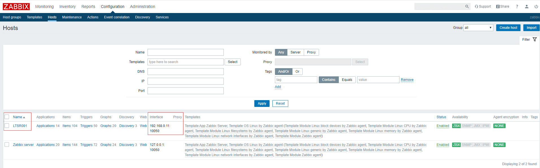The width and height of the screenshot is (540, 168).
Task: Click JMX availability badge for LTSR001
Action: click(x=477, y=126)
